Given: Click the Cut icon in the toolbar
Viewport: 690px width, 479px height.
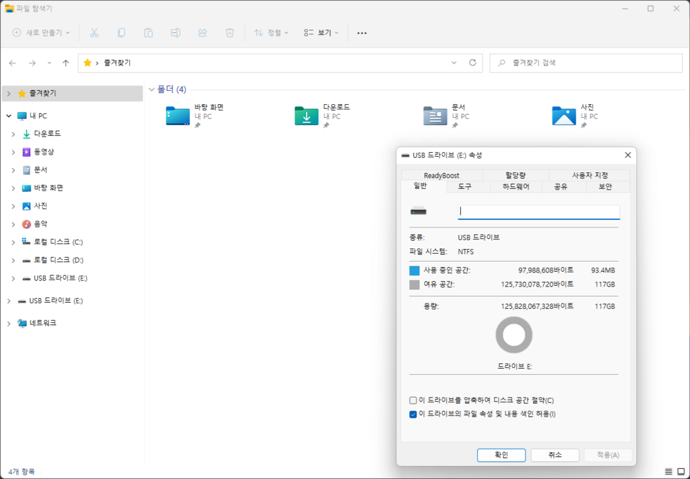Looking at the screenshot, I should coord(94,32).
